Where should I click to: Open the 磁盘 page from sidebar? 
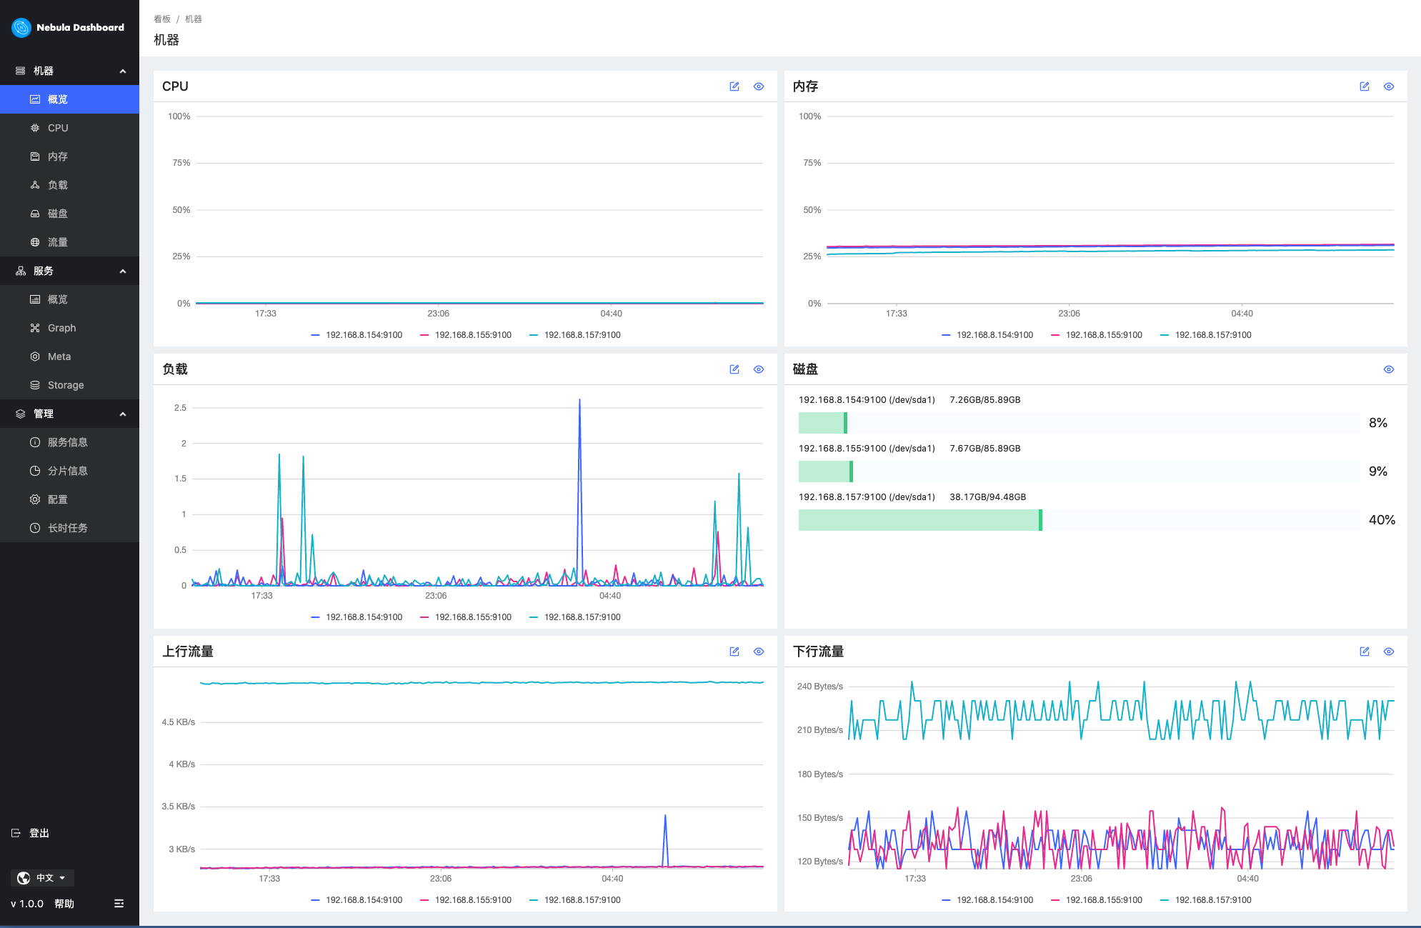(x=69, y=214)
